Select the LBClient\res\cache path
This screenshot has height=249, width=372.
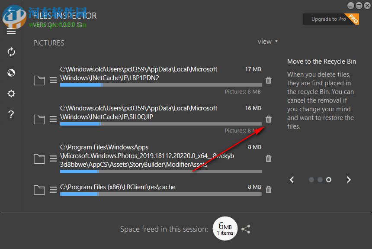(x=118, y=187)
